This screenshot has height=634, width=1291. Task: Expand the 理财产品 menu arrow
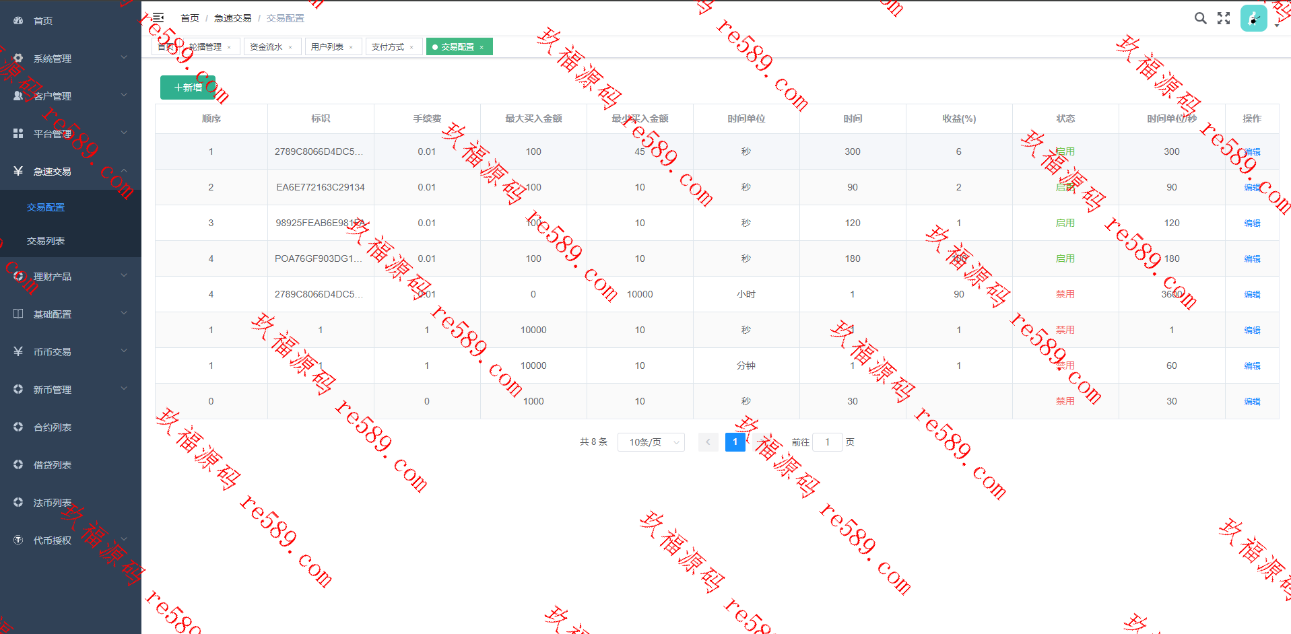pos(124,276)
